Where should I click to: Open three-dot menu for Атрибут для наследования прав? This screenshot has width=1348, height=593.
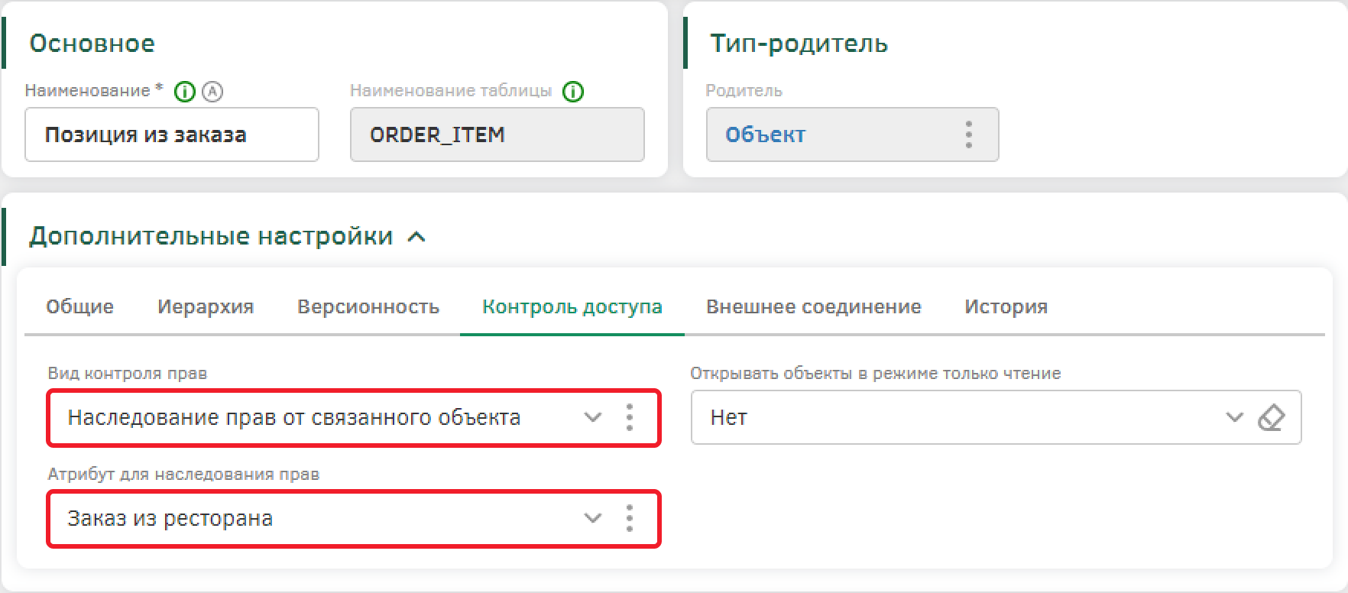(x=630, y=518)
